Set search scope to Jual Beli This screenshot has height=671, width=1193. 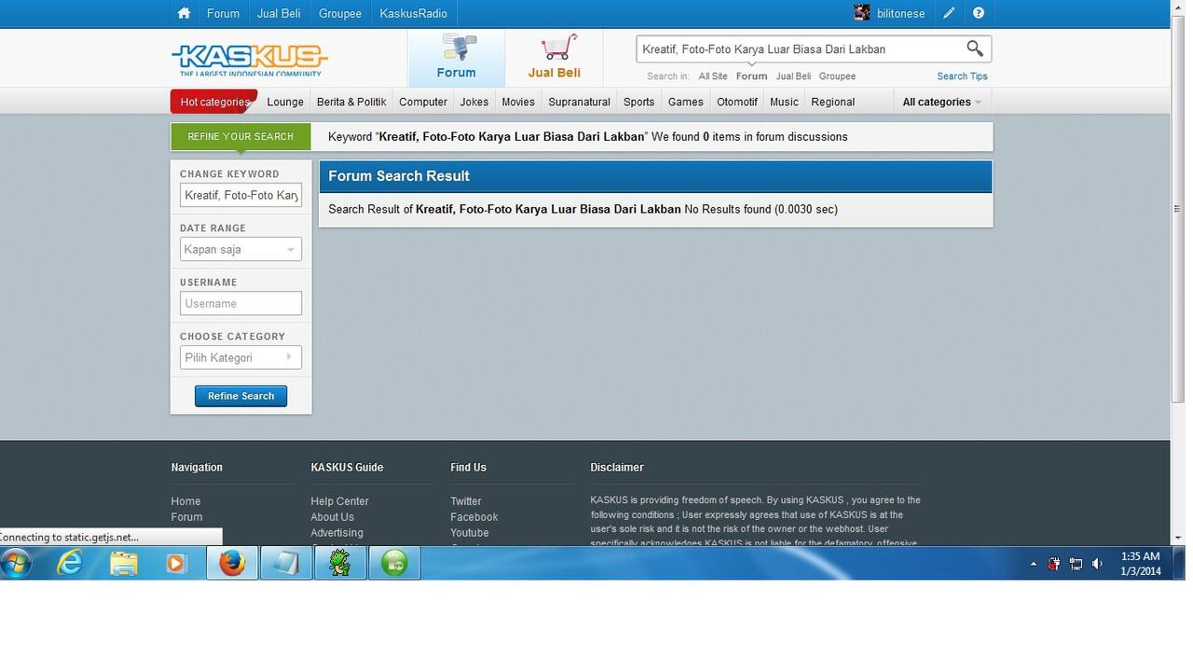[794, 76]
